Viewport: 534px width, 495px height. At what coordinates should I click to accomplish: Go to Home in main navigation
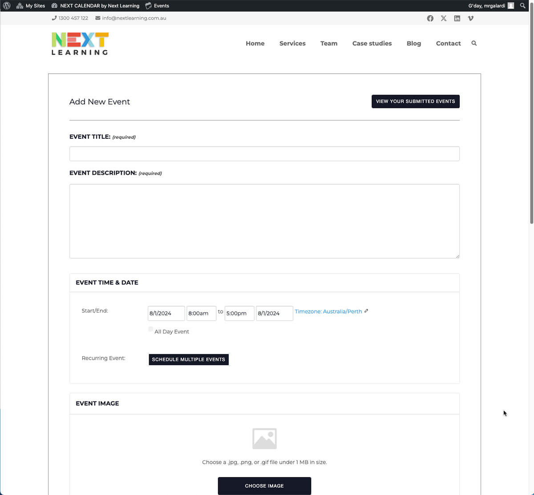point(255,43)
